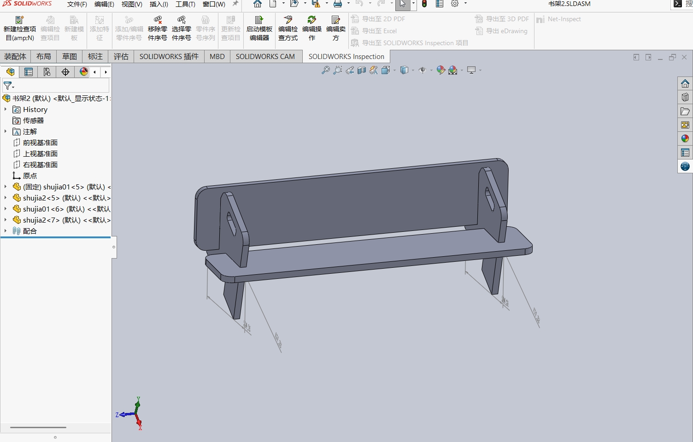Click 新建检查项目 button
The width and height of the screenshot is (693, 442).
click(x=20, y=29)
